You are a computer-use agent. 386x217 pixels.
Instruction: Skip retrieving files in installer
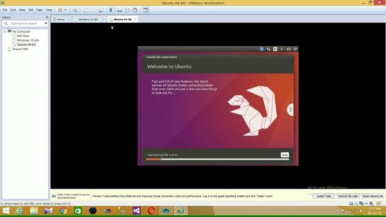(x=285, y=155)
